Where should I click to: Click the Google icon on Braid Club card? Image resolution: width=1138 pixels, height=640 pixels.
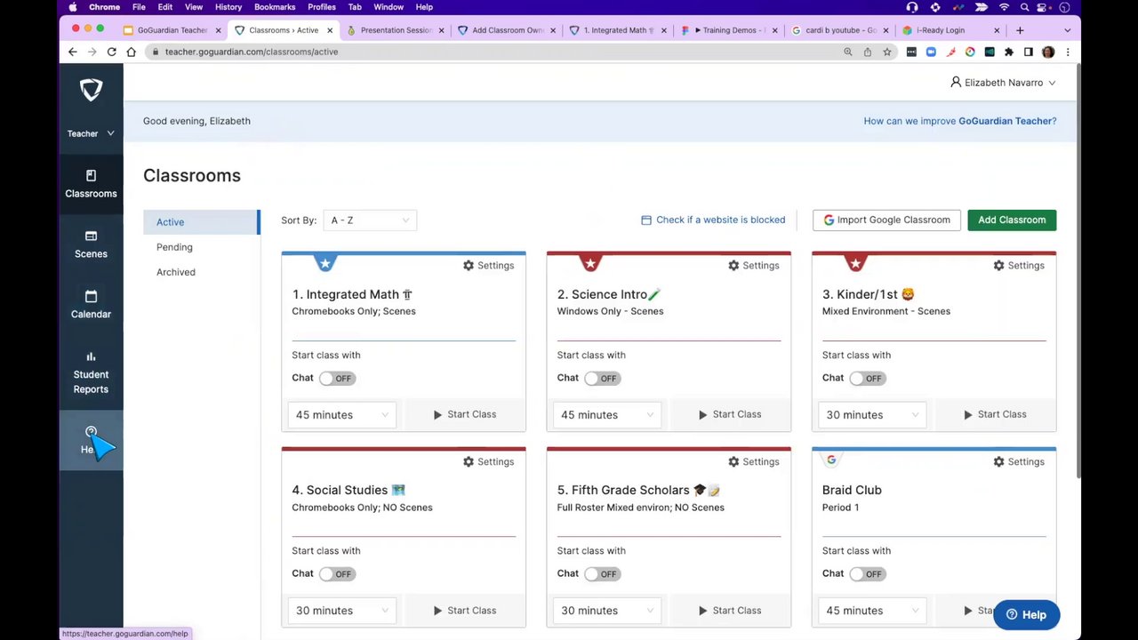(x=831, y=460)
